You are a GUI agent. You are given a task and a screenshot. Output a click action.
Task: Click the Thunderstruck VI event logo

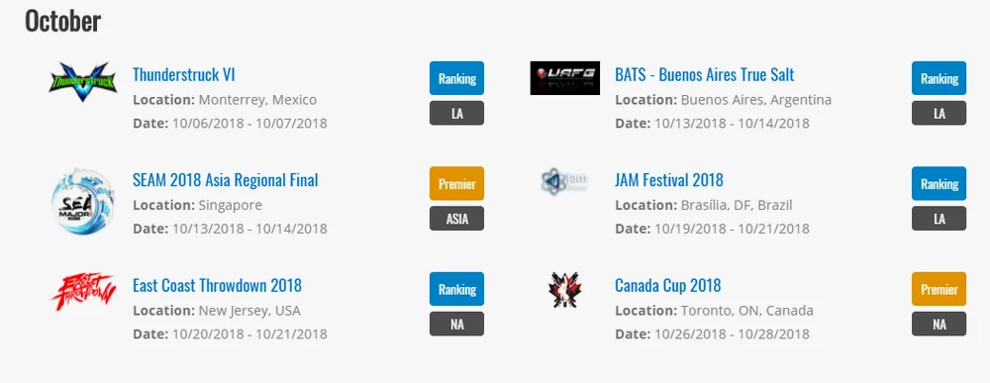(83, 81)
